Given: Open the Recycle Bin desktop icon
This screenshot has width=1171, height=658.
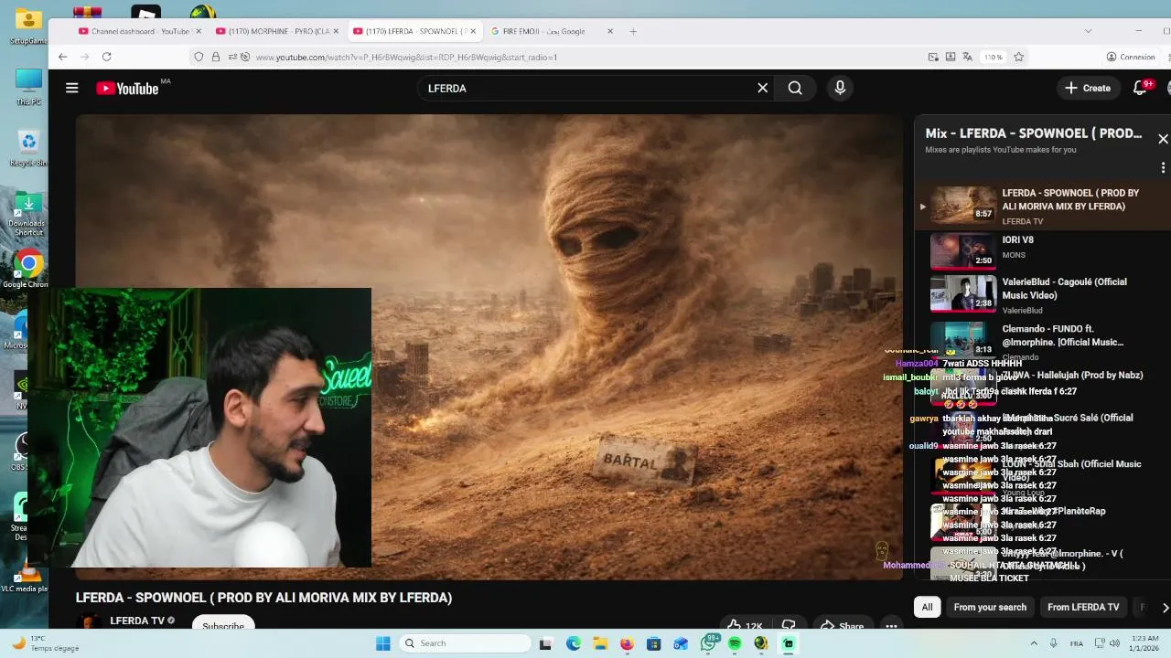Looking at the screenshot, I should (28, 148).
